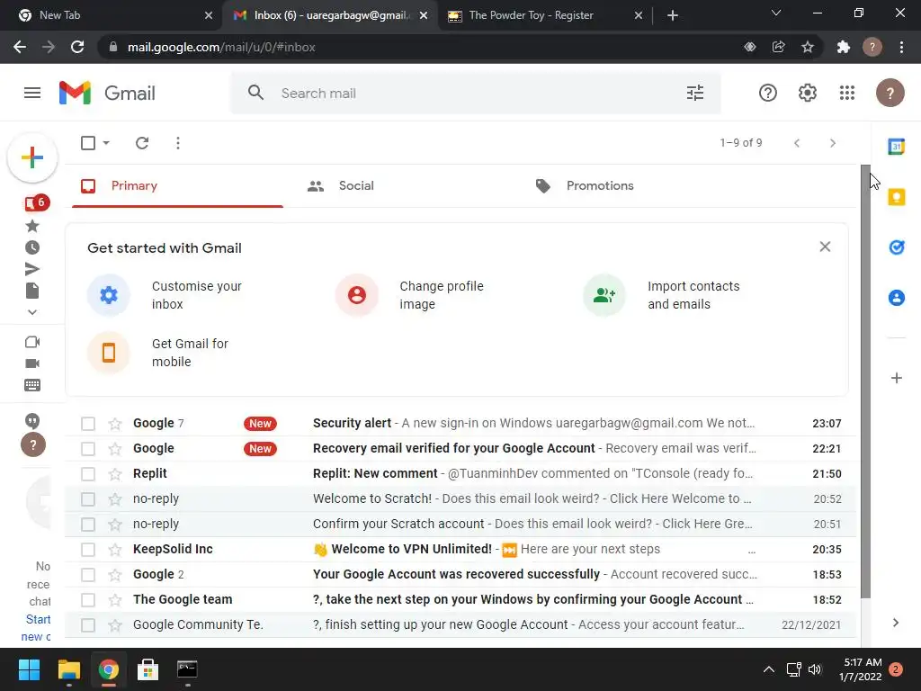Viewport: 921px width, 691px height.
Task: Switch to the Primary tab
Action: coord(177,185)
